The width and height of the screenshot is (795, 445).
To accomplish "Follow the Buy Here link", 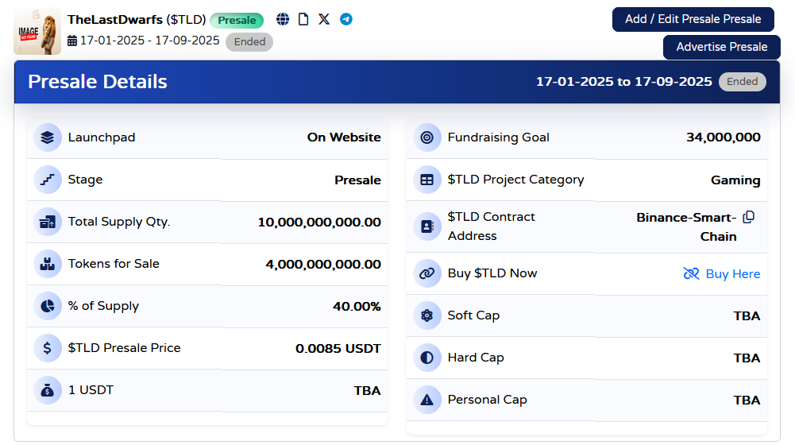I will coord(722,273).
